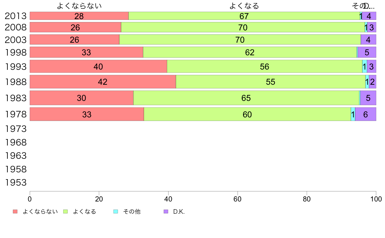This screenshot has height=238, width=385.
Task: Select the 1998 red segment showing 33
Action: [x=87, y=52]
